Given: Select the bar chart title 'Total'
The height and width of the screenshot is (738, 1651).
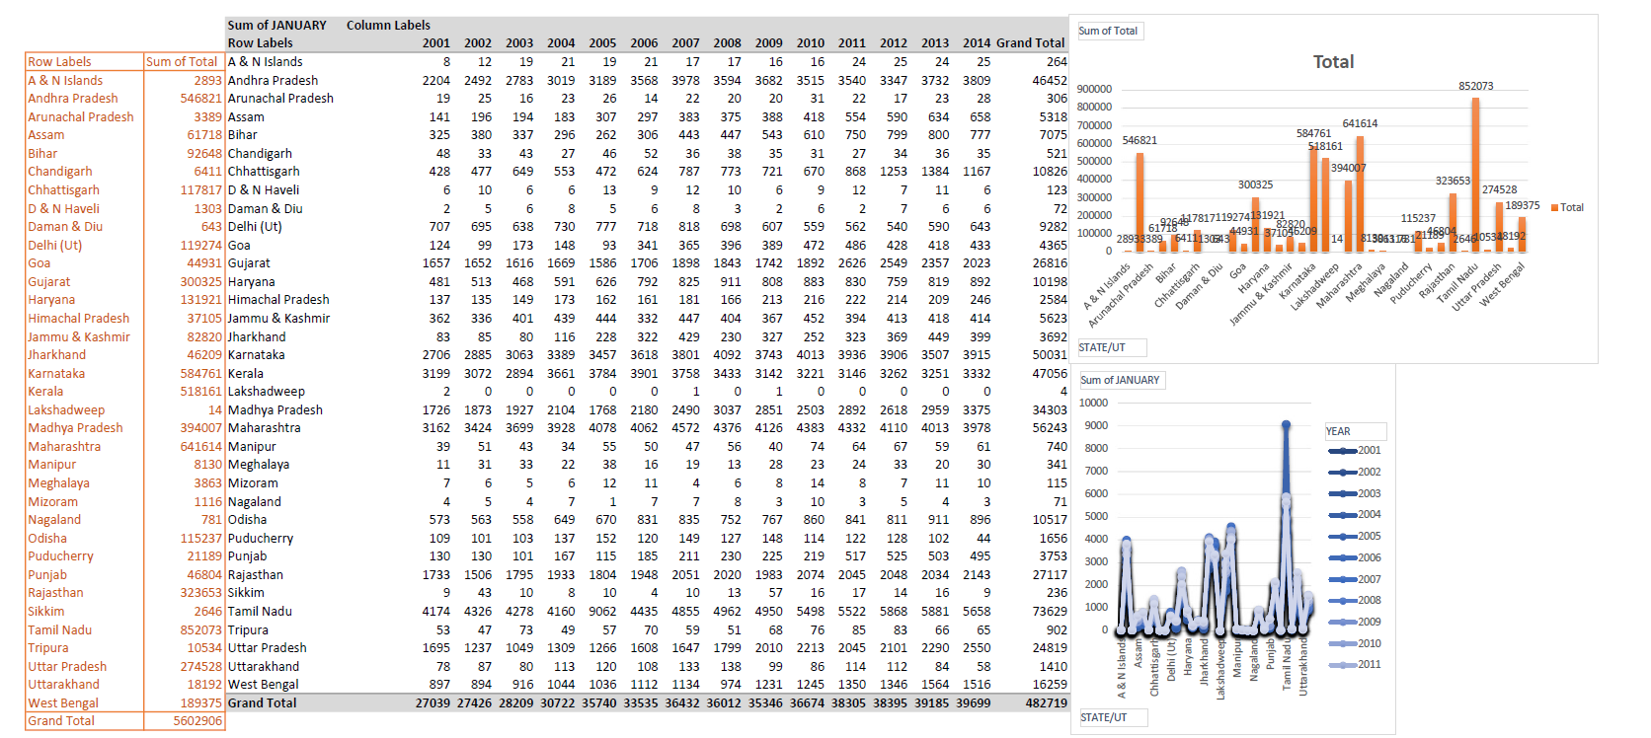Looking at the screenshot, I should [1333, 62].
